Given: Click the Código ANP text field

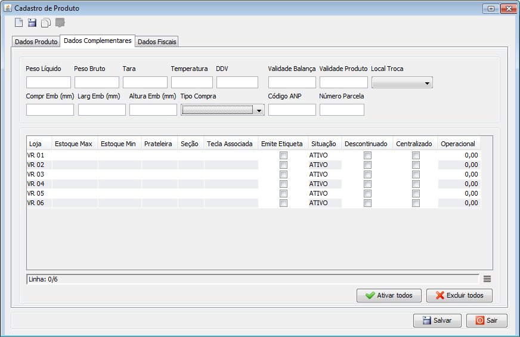Looking at the screenshot, I should point(292,110).
